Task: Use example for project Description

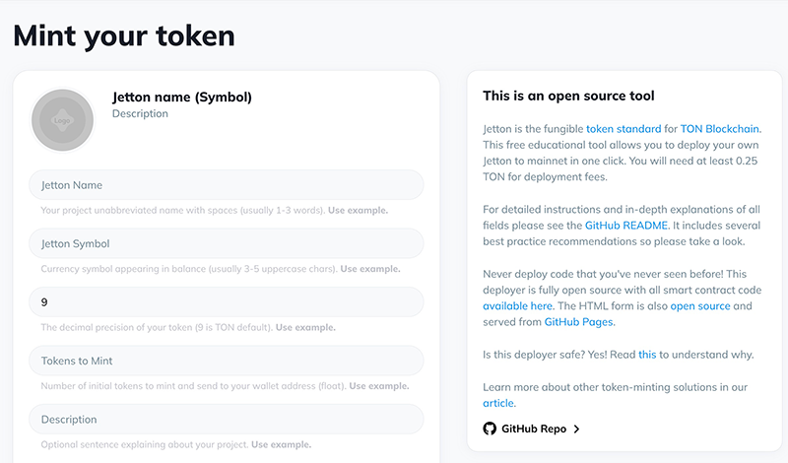Action: 281,444
